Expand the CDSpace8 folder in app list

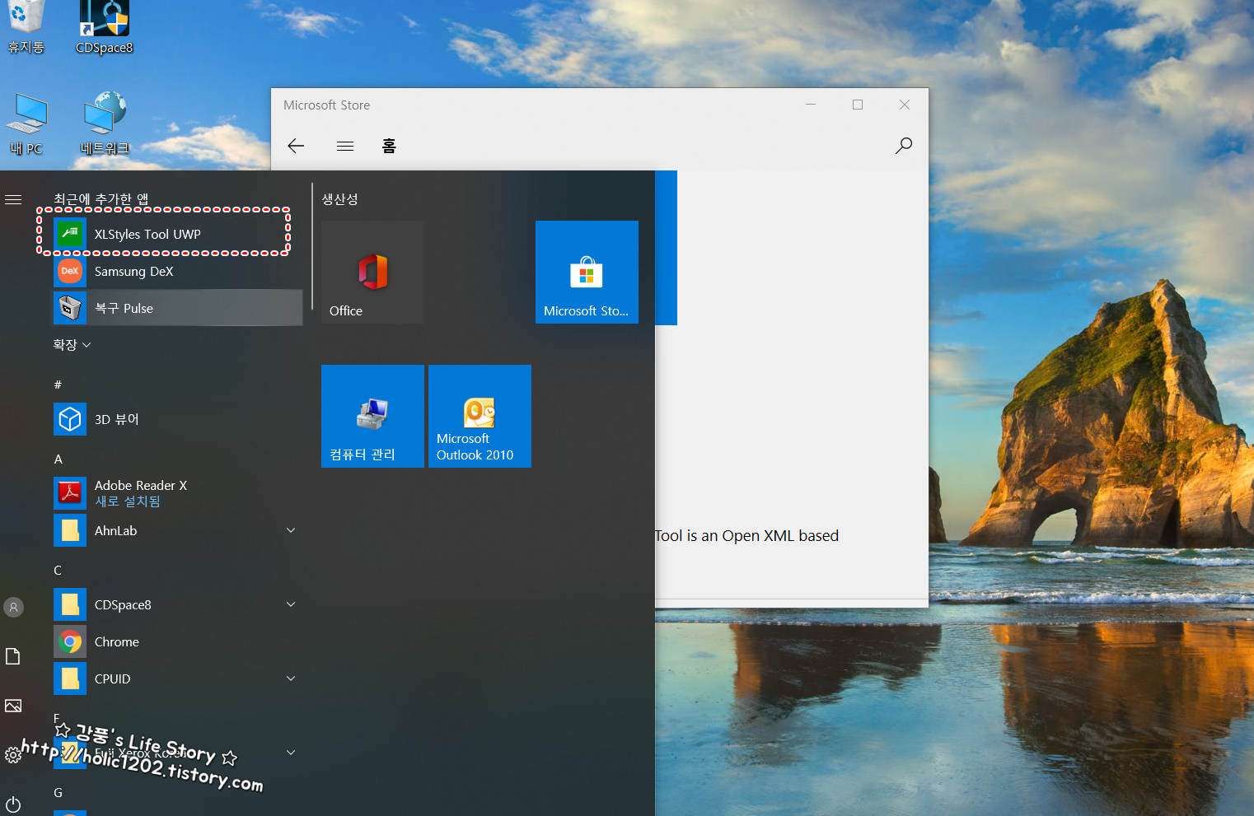tap(291, 604)
